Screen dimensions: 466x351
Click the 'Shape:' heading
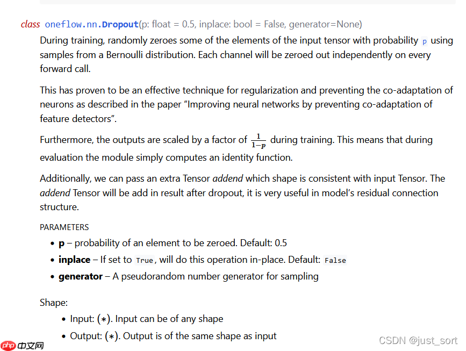pos(54,303)
